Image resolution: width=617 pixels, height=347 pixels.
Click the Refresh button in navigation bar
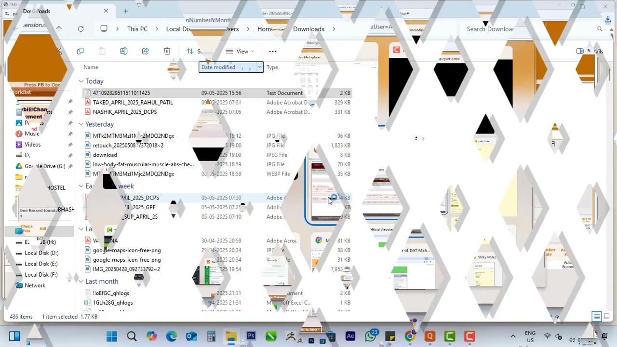81,29
